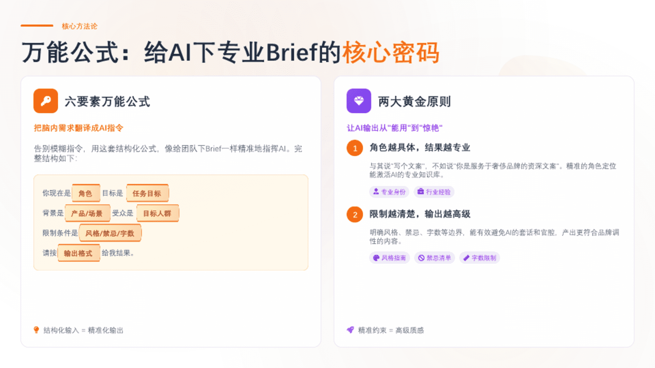
Task: Click the pen icon in 字数限制 tag
Action: (466, 258)
